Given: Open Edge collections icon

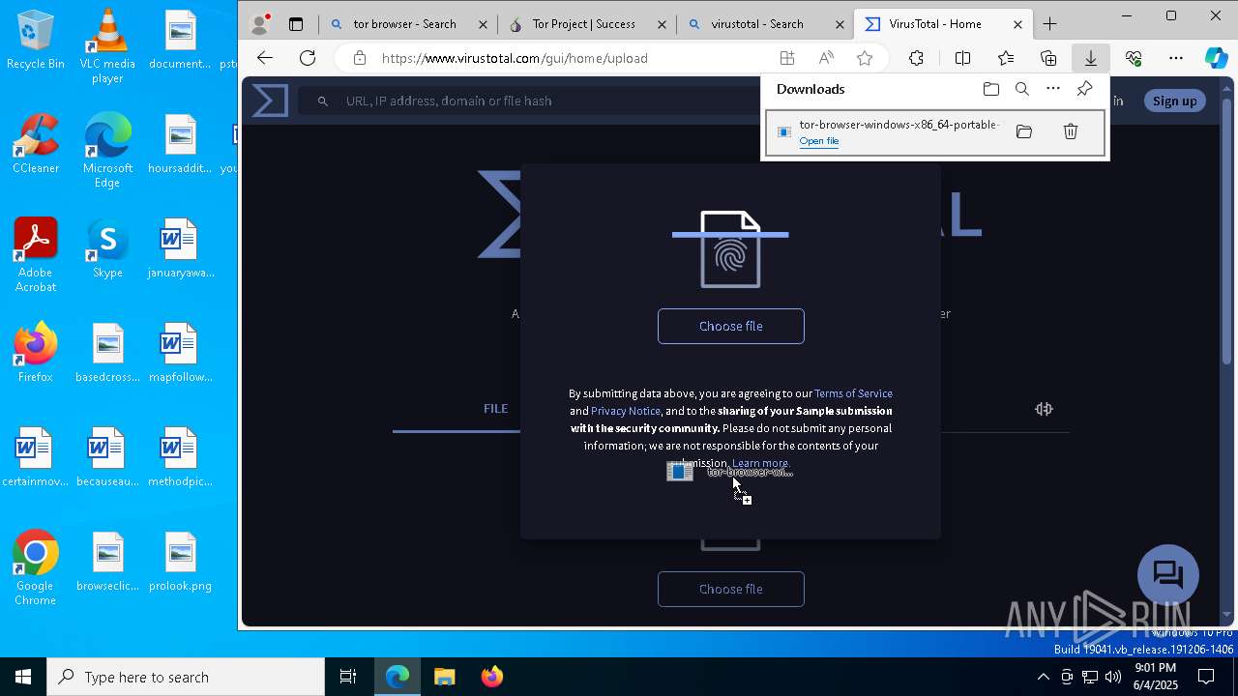Looking at the screenshot, I should [x=1048, y=58].
